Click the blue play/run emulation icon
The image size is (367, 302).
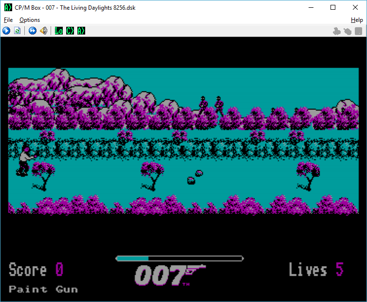click(6, 31)
